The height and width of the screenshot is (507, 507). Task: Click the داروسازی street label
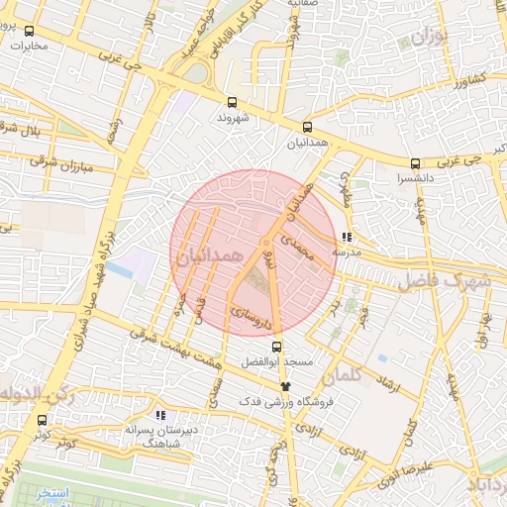[252, 318]
